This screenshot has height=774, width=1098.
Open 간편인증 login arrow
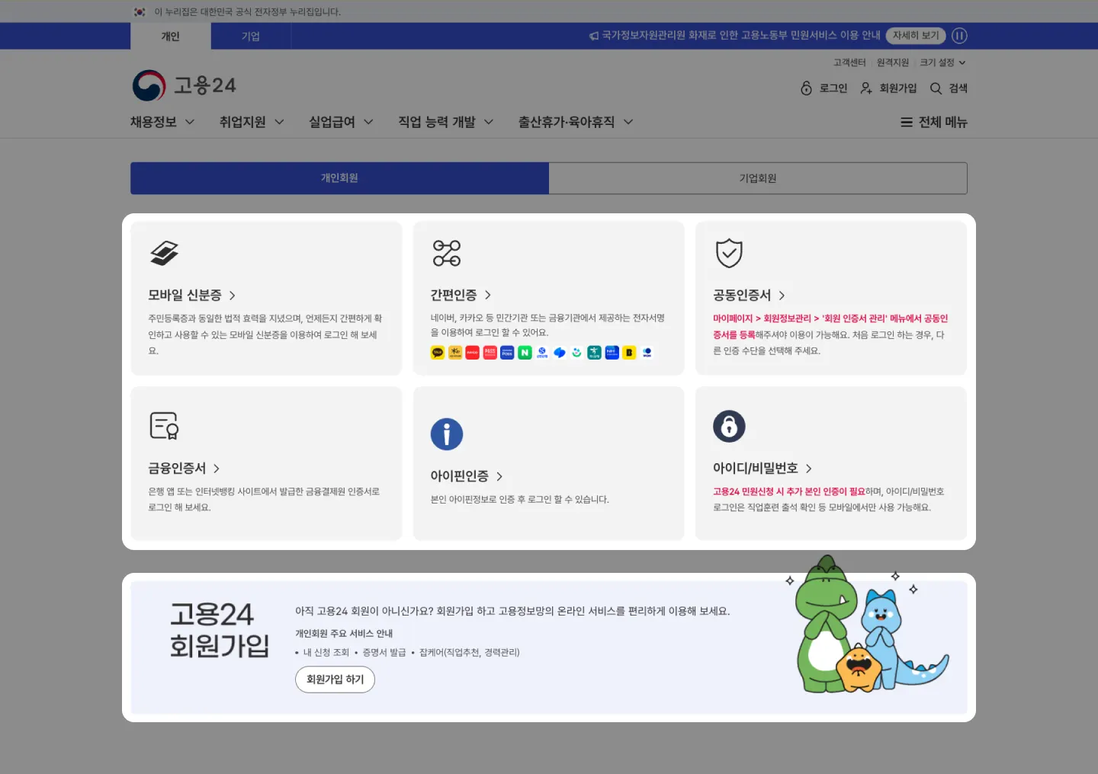pos(488,295)
